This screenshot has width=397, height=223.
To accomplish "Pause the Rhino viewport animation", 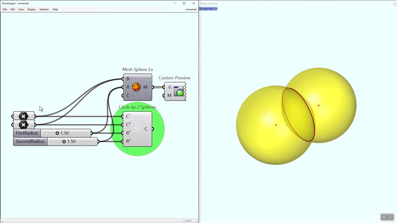I will pyautogui.click(x=384, y=217).
